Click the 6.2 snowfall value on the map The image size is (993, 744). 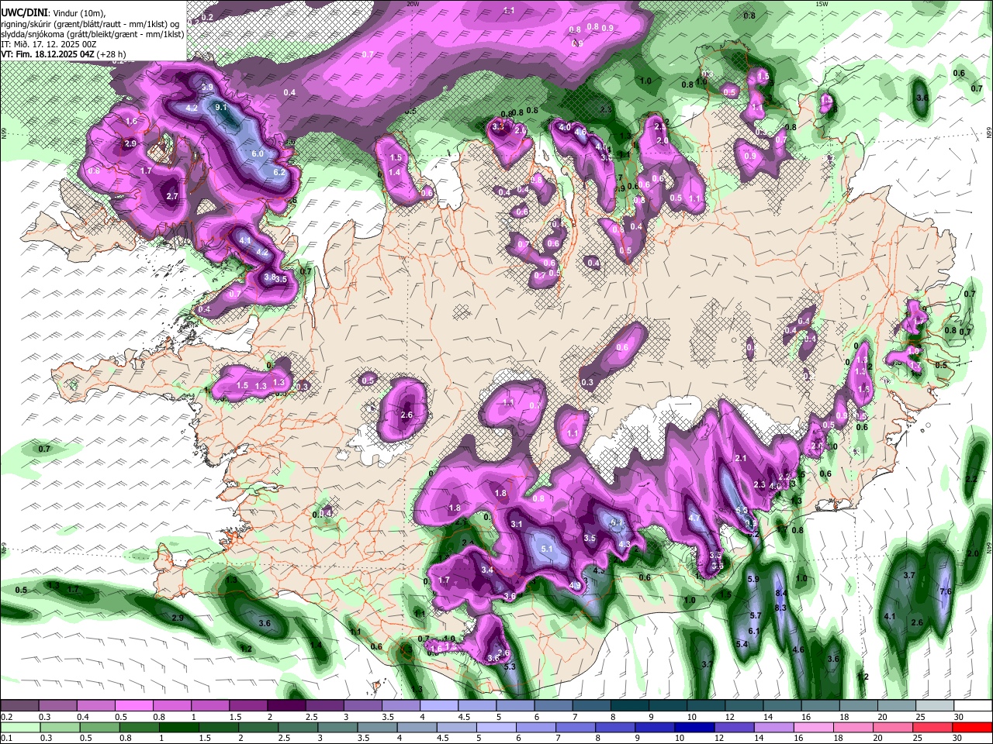tap(279, 171)
